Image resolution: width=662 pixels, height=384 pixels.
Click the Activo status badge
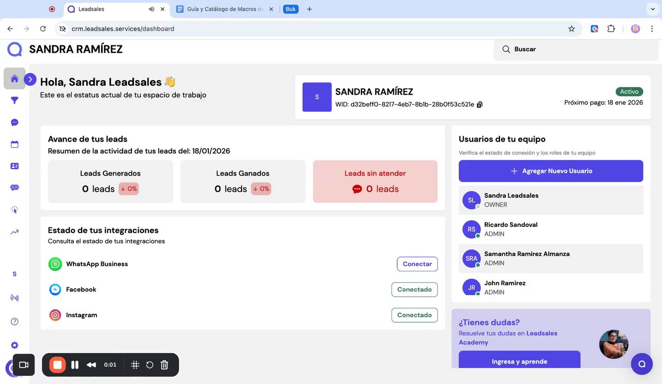[629, 91]
